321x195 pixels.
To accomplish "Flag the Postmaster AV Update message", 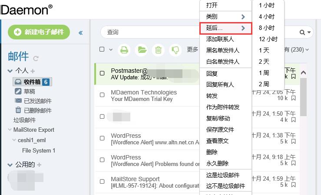I will 293,77.
